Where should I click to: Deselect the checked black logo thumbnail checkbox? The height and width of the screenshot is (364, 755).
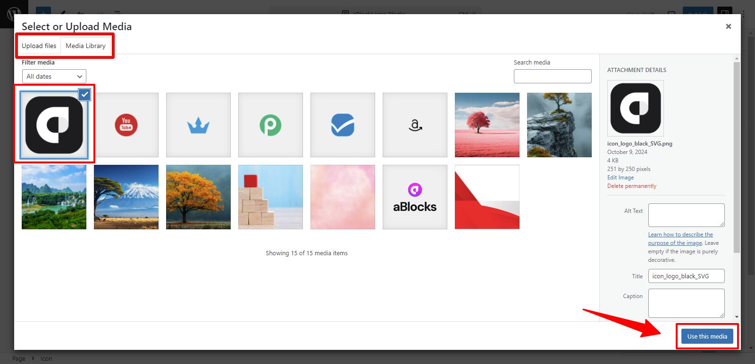[84, 94]
